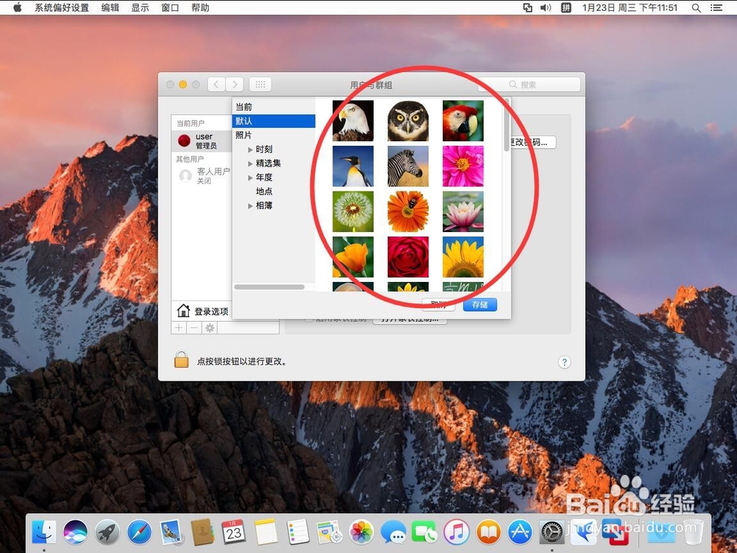This screenshot has width=737, height=553.
Task: Open Safari from the Dock
Action: 139,532
